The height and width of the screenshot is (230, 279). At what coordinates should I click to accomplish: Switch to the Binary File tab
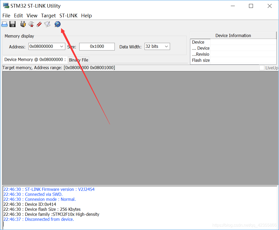click(78, 60)
